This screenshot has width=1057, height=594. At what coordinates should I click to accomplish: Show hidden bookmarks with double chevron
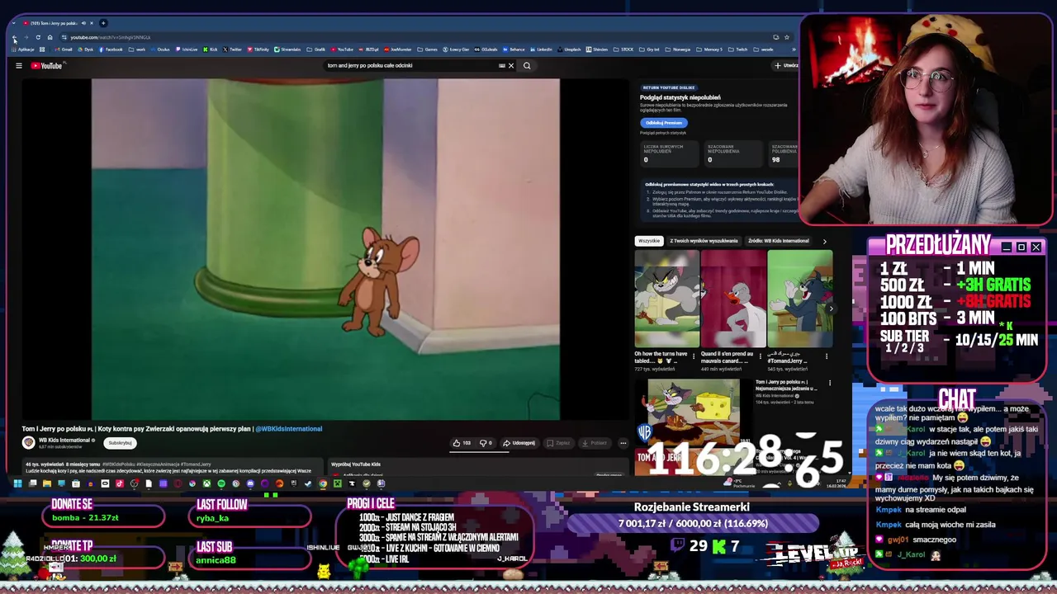pyautogui.click(x=795, y=49)
